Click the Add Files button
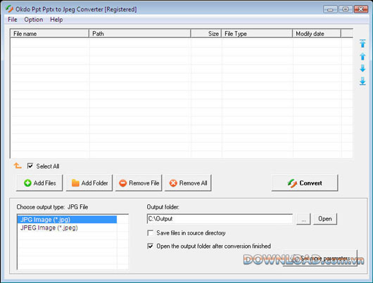The width and height of the screenshot is (373, 283). 39,183
